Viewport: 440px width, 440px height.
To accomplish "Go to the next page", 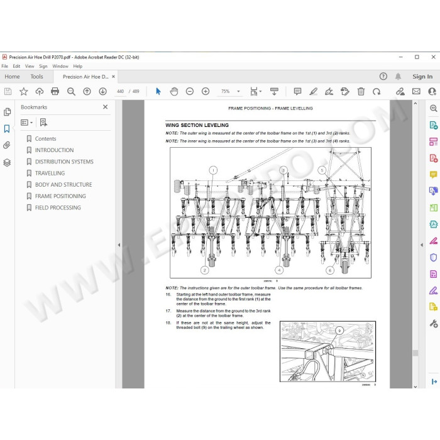I will [x=102, y=92].
